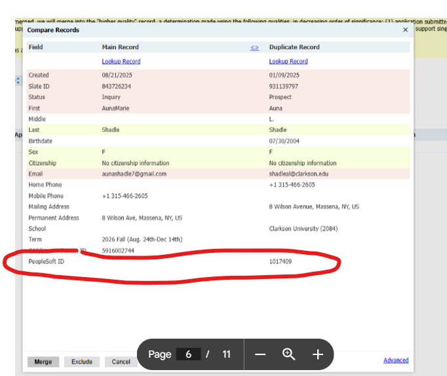Select the duplicate email shadleal@clarkson.edu
Image resolution: width=447 pixels, height=376 pixels.
(300, 174)
